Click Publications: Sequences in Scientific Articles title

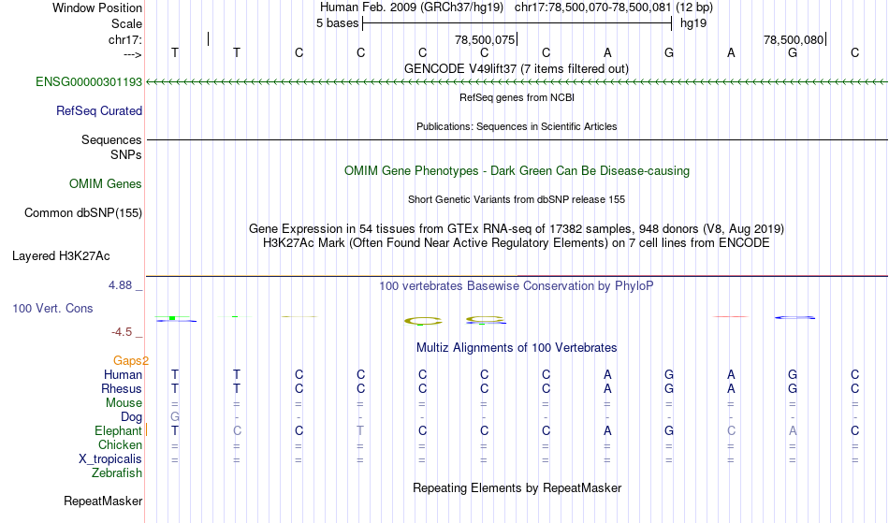coord(517,126)
